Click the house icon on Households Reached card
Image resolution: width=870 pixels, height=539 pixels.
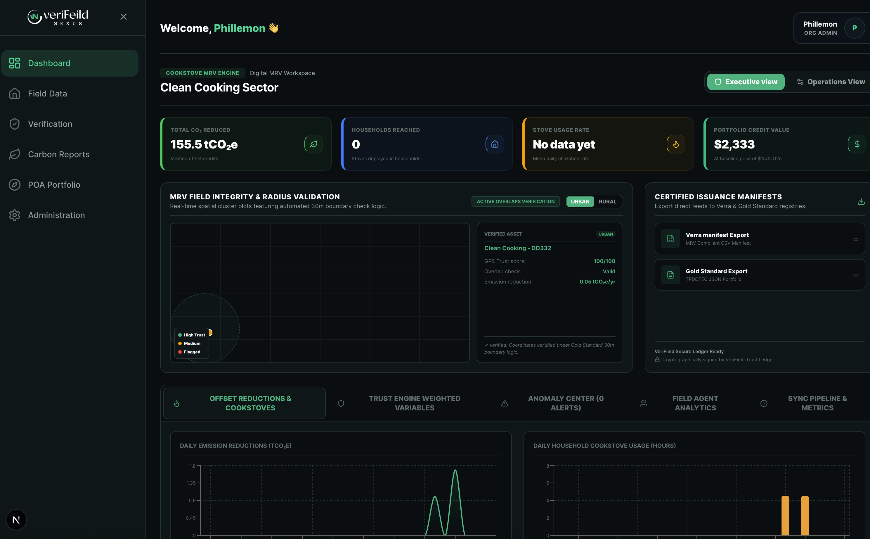(495, 144)
